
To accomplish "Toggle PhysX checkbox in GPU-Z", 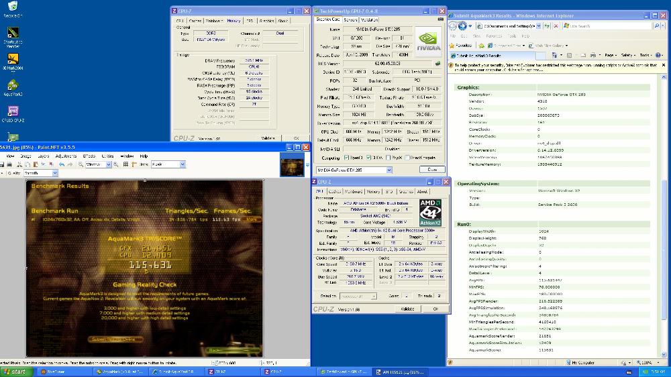I will (x=388, y=158).
